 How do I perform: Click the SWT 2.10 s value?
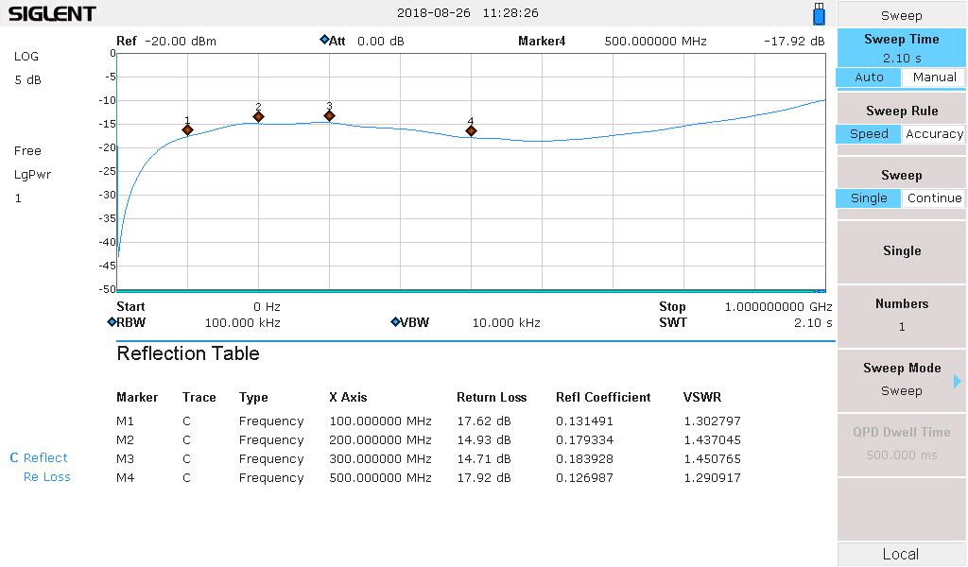812,322
